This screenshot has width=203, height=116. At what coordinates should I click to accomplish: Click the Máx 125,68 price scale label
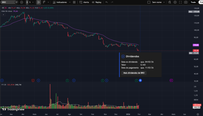tap(194, 12)
